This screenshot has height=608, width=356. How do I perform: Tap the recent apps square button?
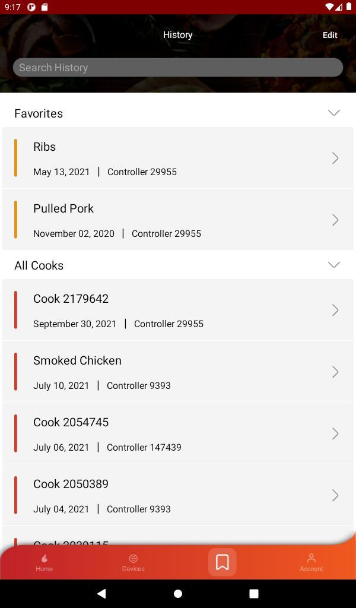coord(254,593)
